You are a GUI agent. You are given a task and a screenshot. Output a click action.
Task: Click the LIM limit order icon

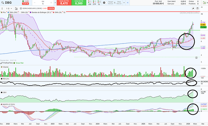(90, 3)
